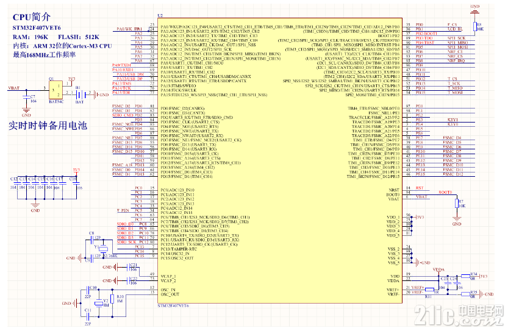
Task: Select crystal Y1 32.768K symbol
Action: coord(103,249)
